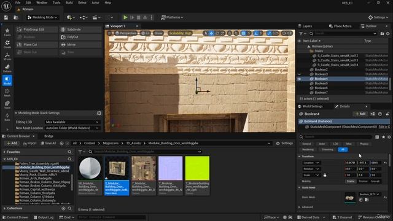Open Modeling Mode Quick Settings gear

click(99, 113)
